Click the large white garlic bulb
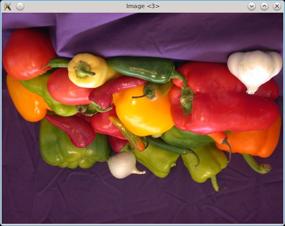 [255, 70]
